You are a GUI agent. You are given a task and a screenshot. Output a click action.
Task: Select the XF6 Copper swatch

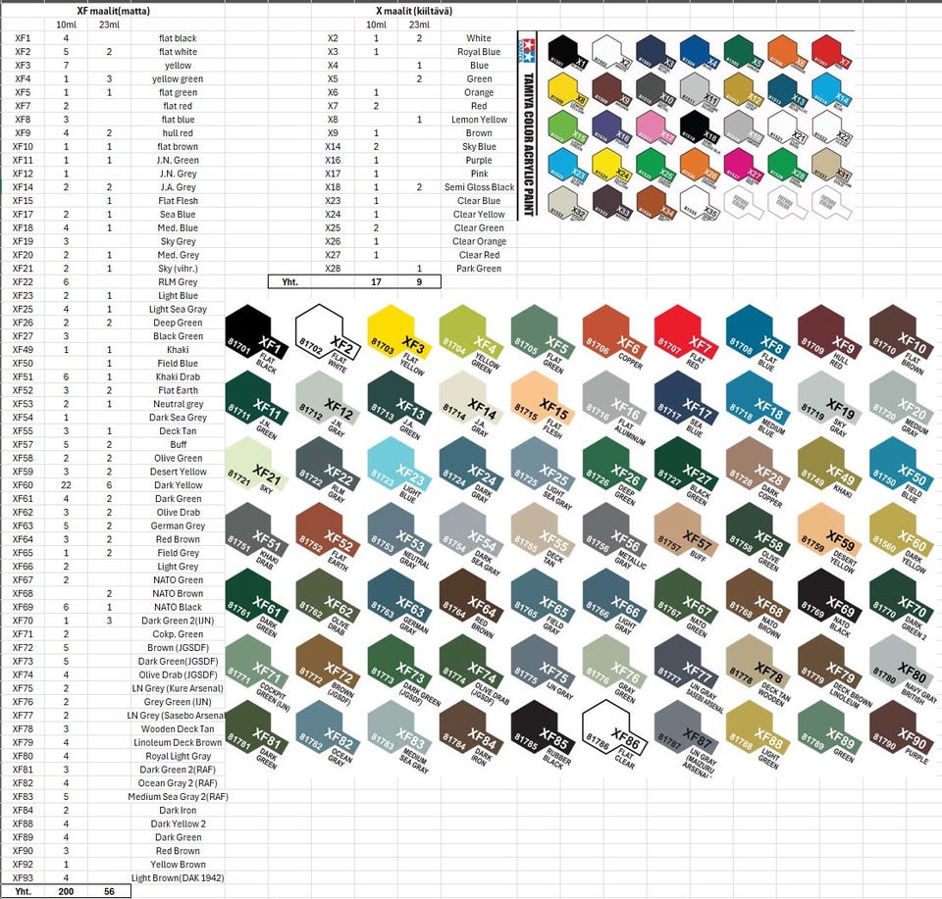(x=612, y=332)
